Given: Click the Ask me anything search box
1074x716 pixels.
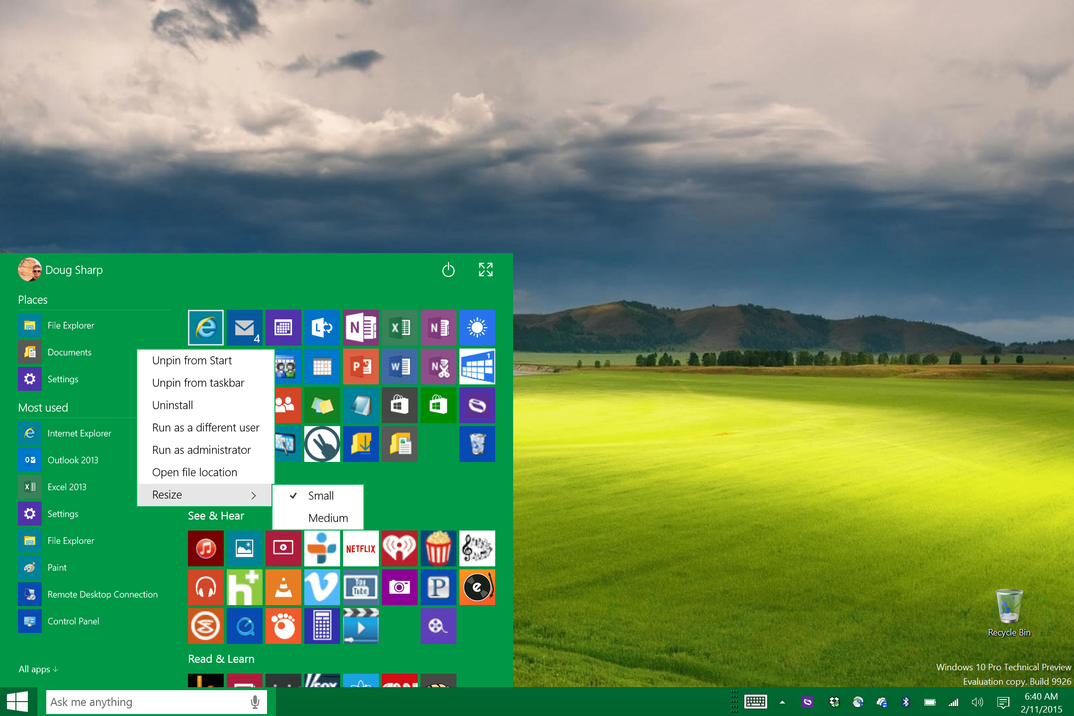Looking at the screenshot, I should (x=157, y=702).
